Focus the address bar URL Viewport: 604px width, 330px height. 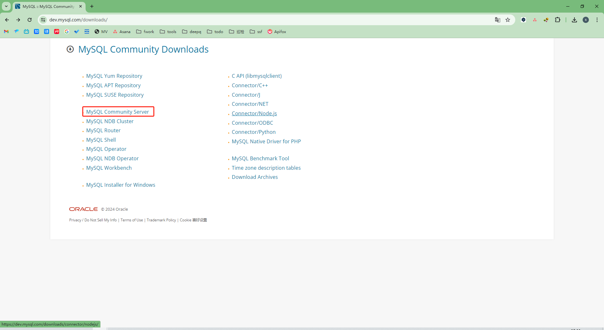click(78, 20)
